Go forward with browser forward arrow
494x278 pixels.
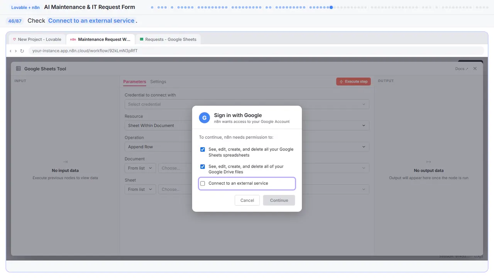(16, 51)
